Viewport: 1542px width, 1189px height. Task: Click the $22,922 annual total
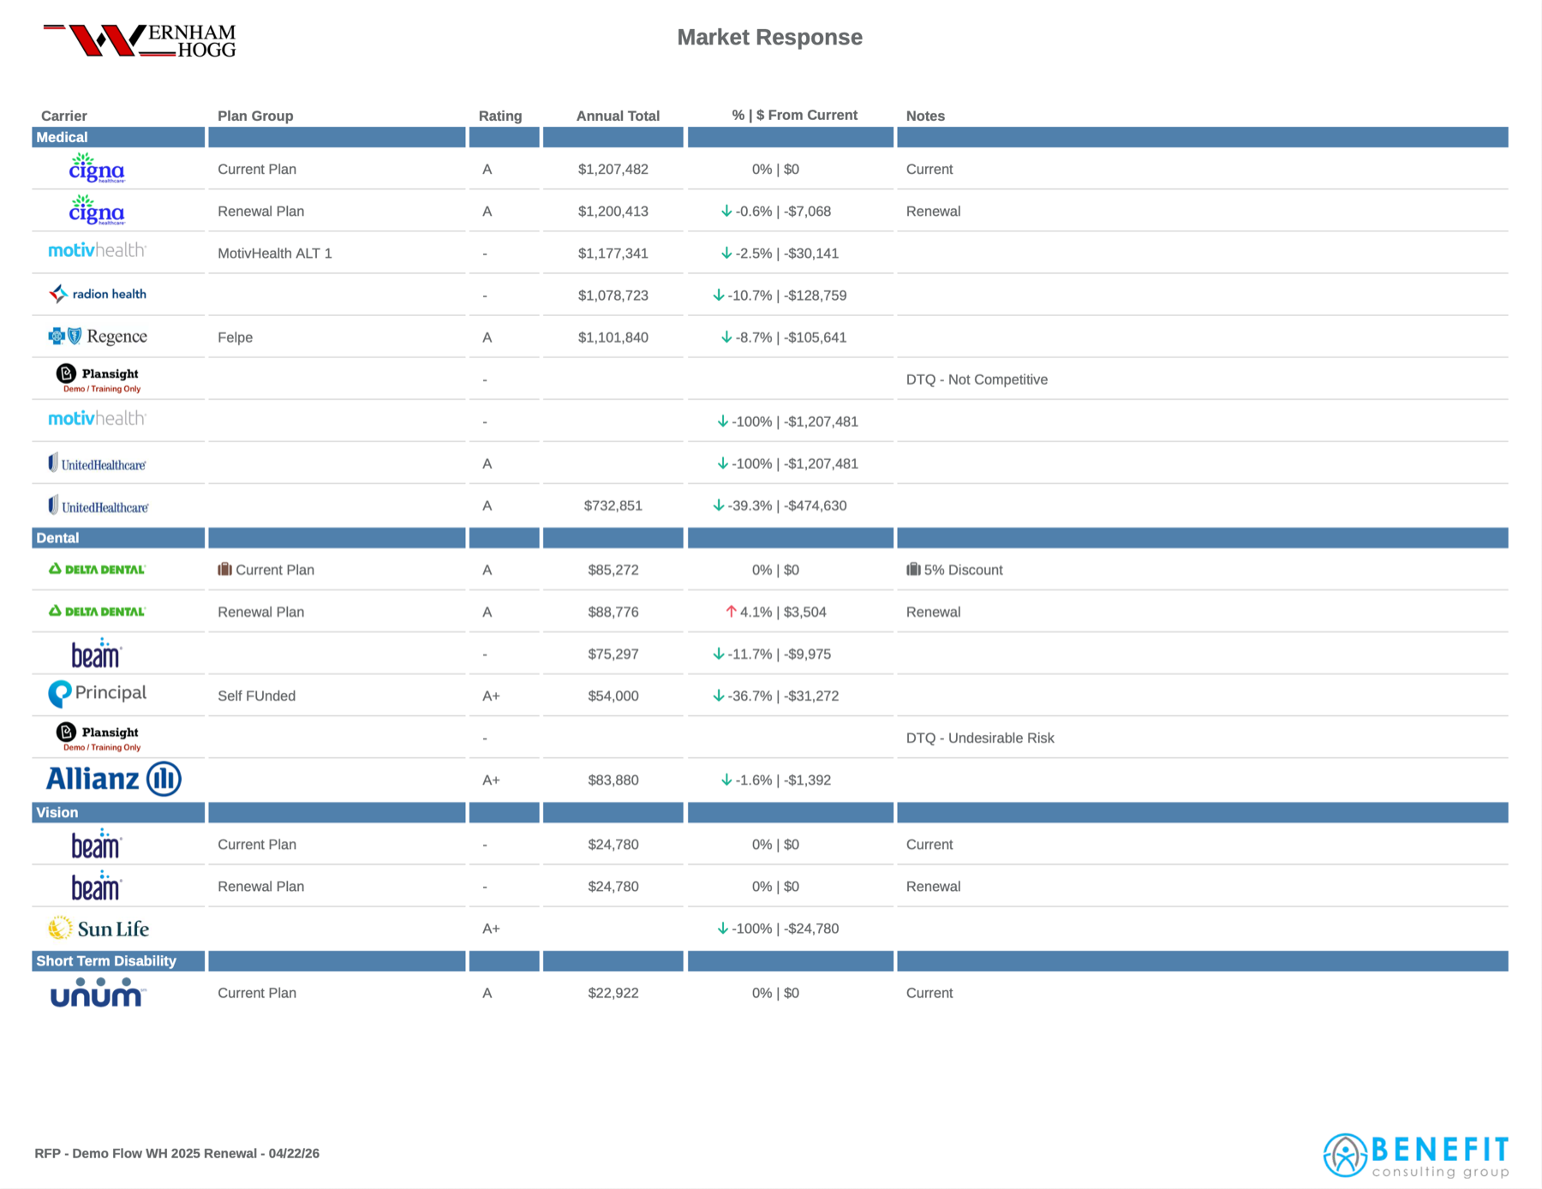click(x=613, y=993)
